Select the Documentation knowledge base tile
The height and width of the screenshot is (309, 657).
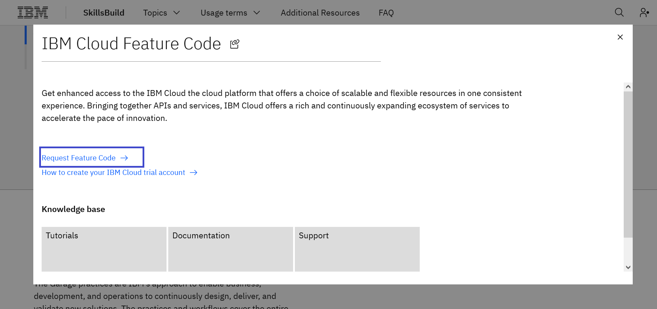(x=231, y=249)
